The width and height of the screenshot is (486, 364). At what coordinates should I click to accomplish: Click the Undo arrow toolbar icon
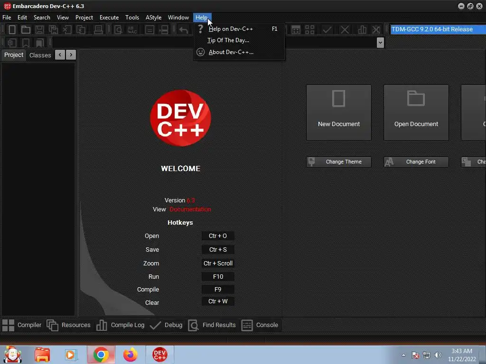184,30
